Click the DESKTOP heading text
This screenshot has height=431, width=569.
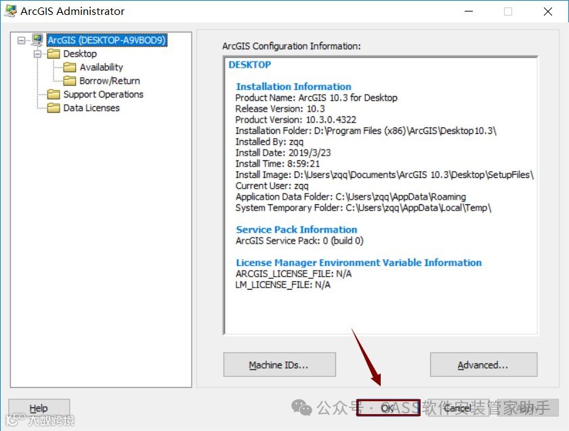pos(250,64)
